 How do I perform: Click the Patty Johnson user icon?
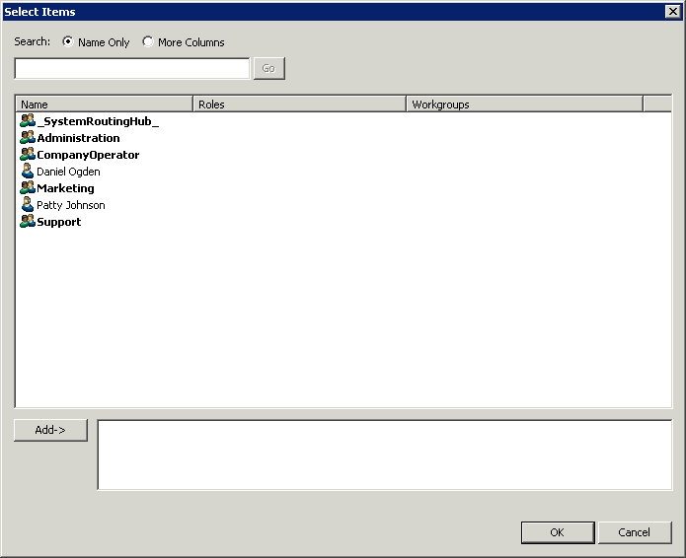(28, 205)
